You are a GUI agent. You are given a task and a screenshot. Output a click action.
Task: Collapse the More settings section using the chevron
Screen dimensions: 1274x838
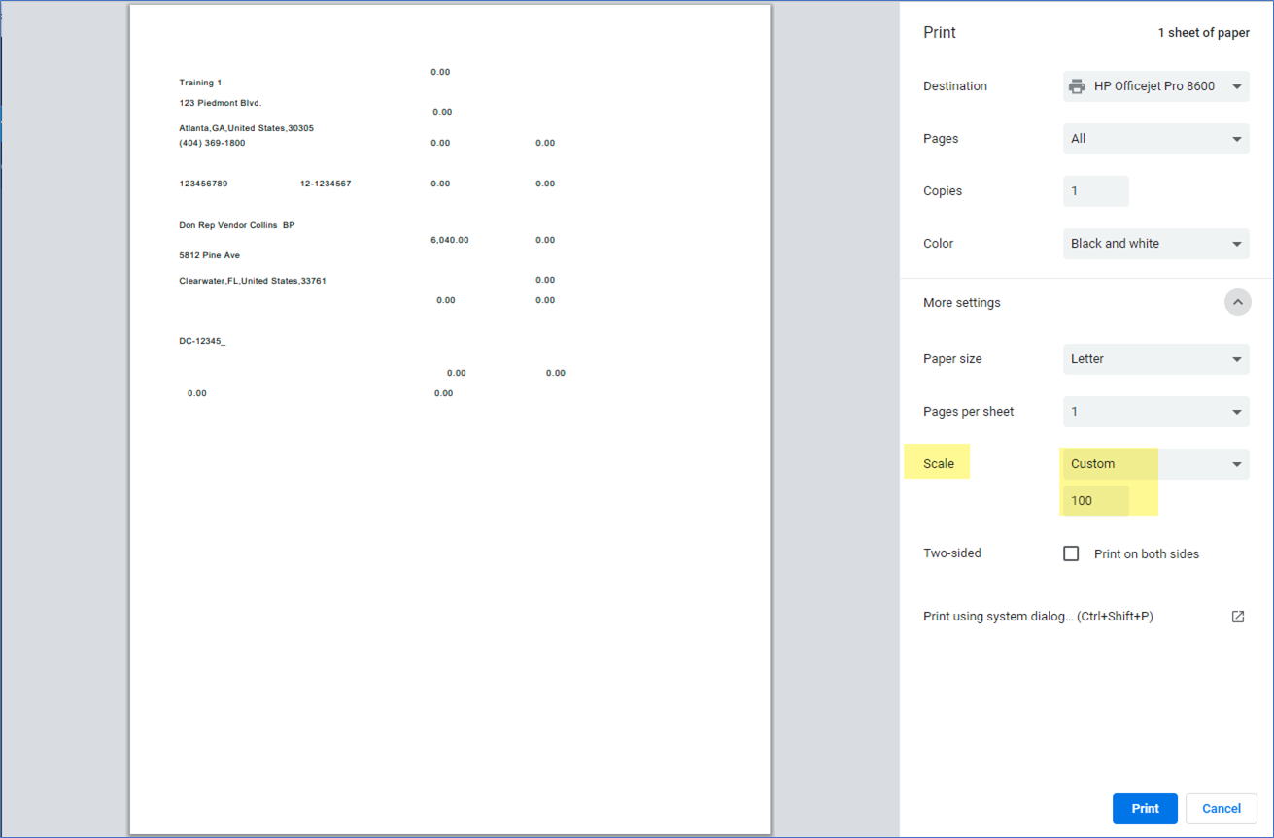pos(1237,303)
